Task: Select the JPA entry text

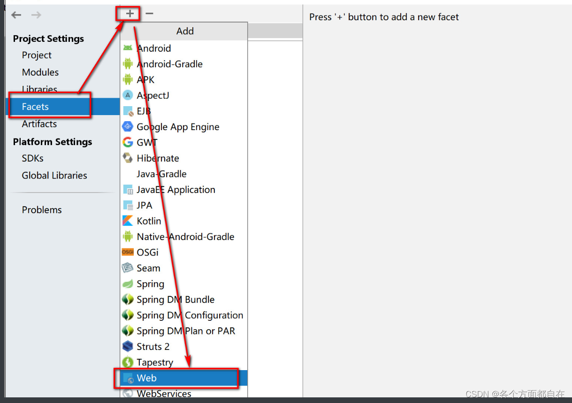Action: (x=145, y=205)
